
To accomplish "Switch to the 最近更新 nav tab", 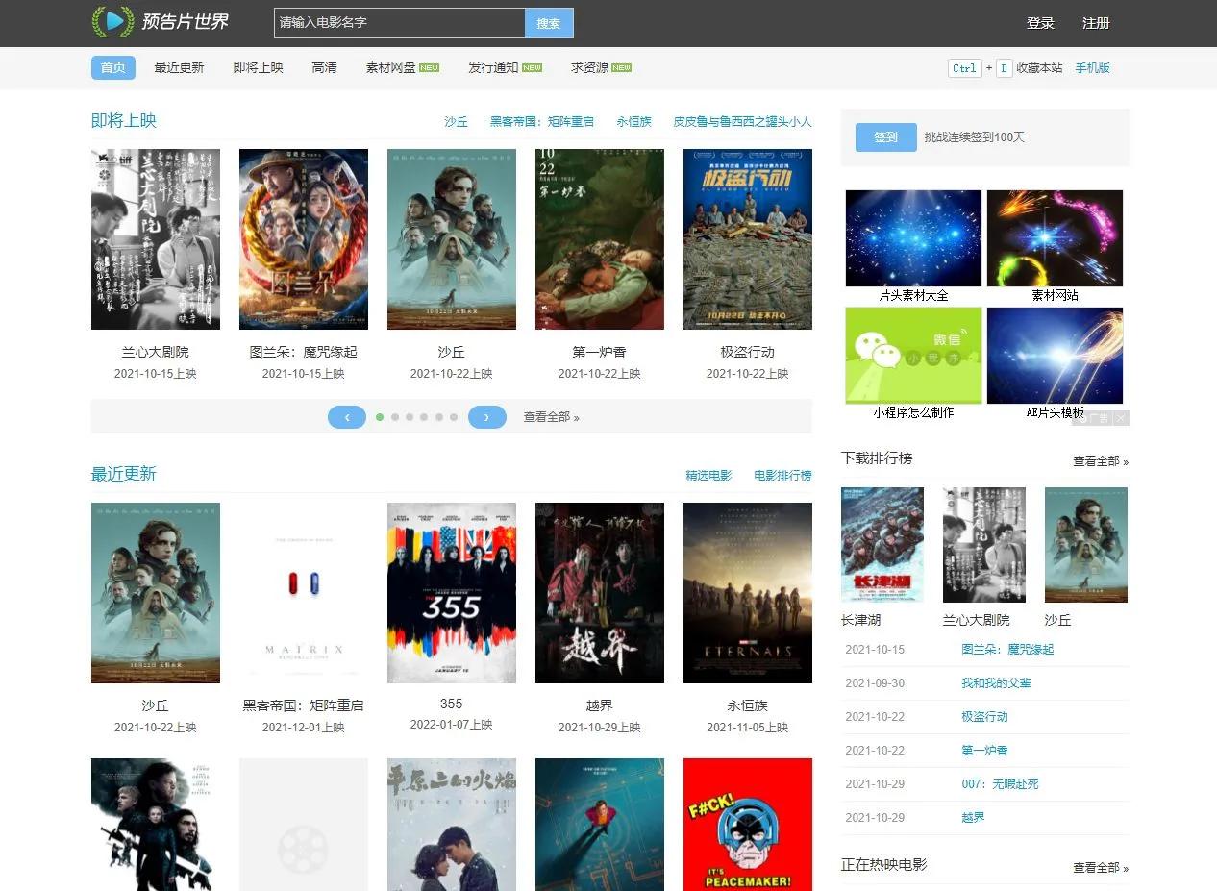I will pos(179,67).
